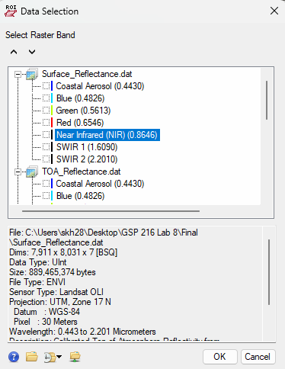Click the Surface_Reflectance.dat raster file icon

(32, 74)
